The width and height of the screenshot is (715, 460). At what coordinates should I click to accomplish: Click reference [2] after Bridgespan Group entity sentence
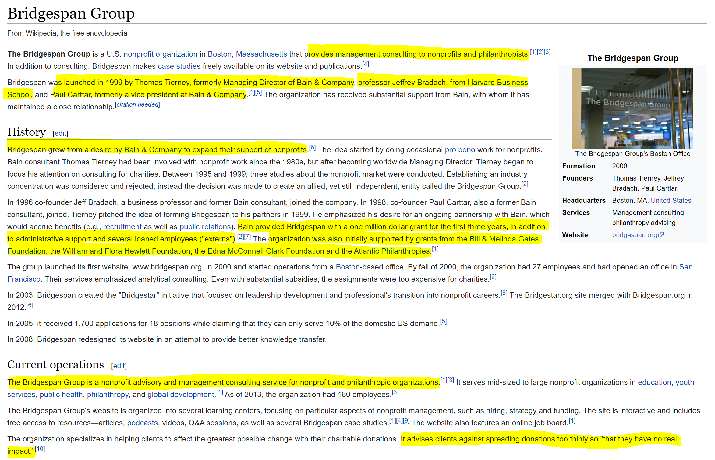525,184
